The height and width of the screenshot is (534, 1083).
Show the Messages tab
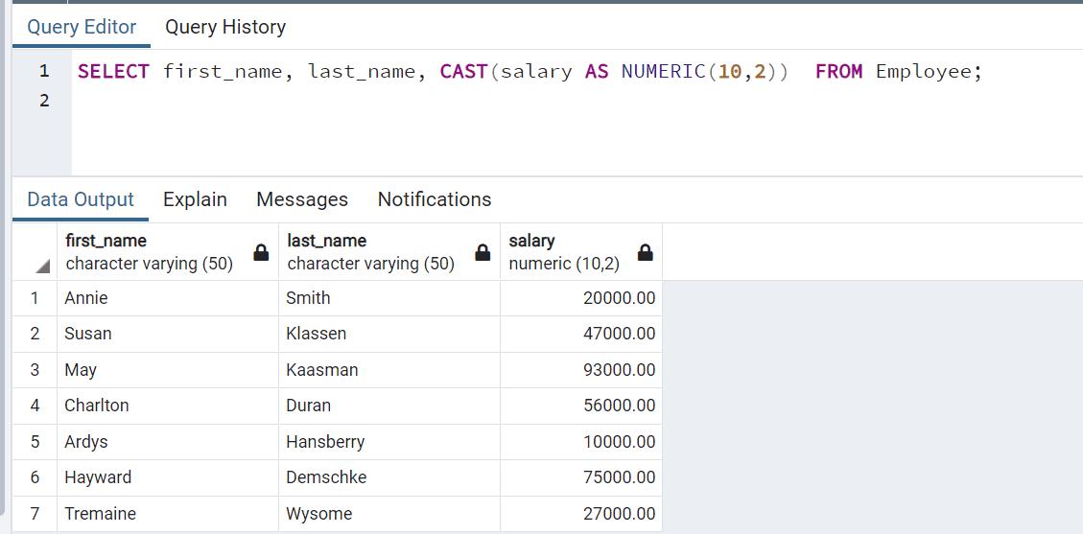(x=302, y=199)
